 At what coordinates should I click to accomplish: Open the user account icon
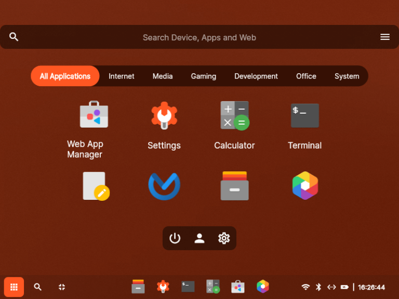(x=199, y=238)
